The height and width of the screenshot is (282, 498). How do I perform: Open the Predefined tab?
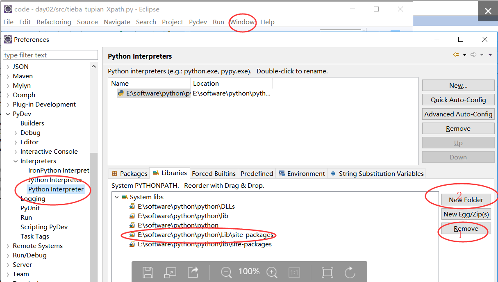(257, 174)
